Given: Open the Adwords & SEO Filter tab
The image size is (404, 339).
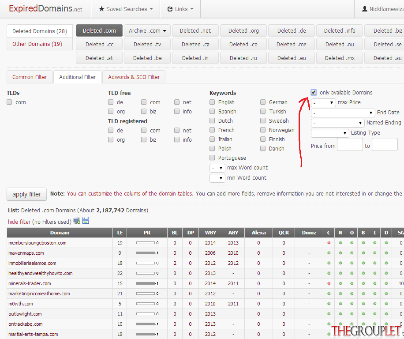Looking at the screenshot, I should click(134, 77).
